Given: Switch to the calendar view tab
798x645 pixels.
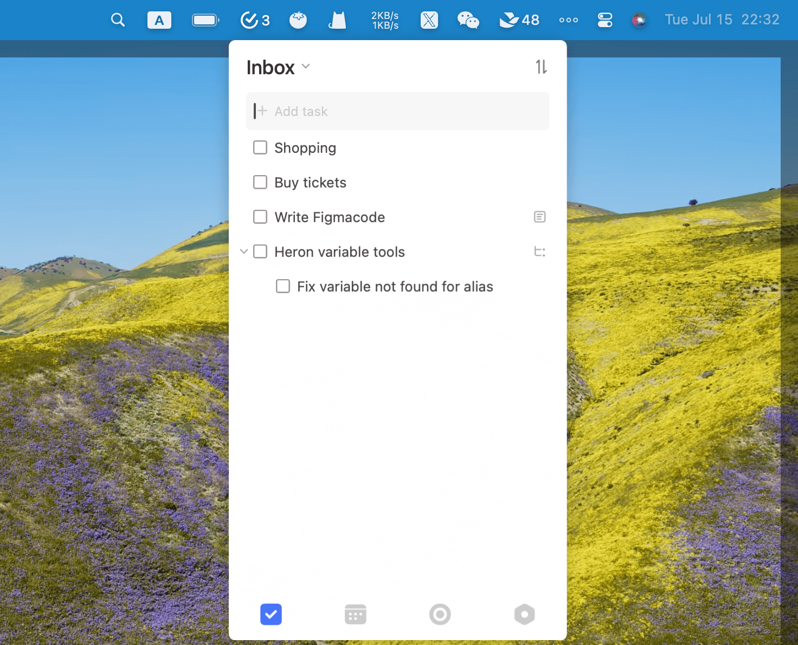Looking at the screenshot, I should pyautogui.click(x=356, y=615).
